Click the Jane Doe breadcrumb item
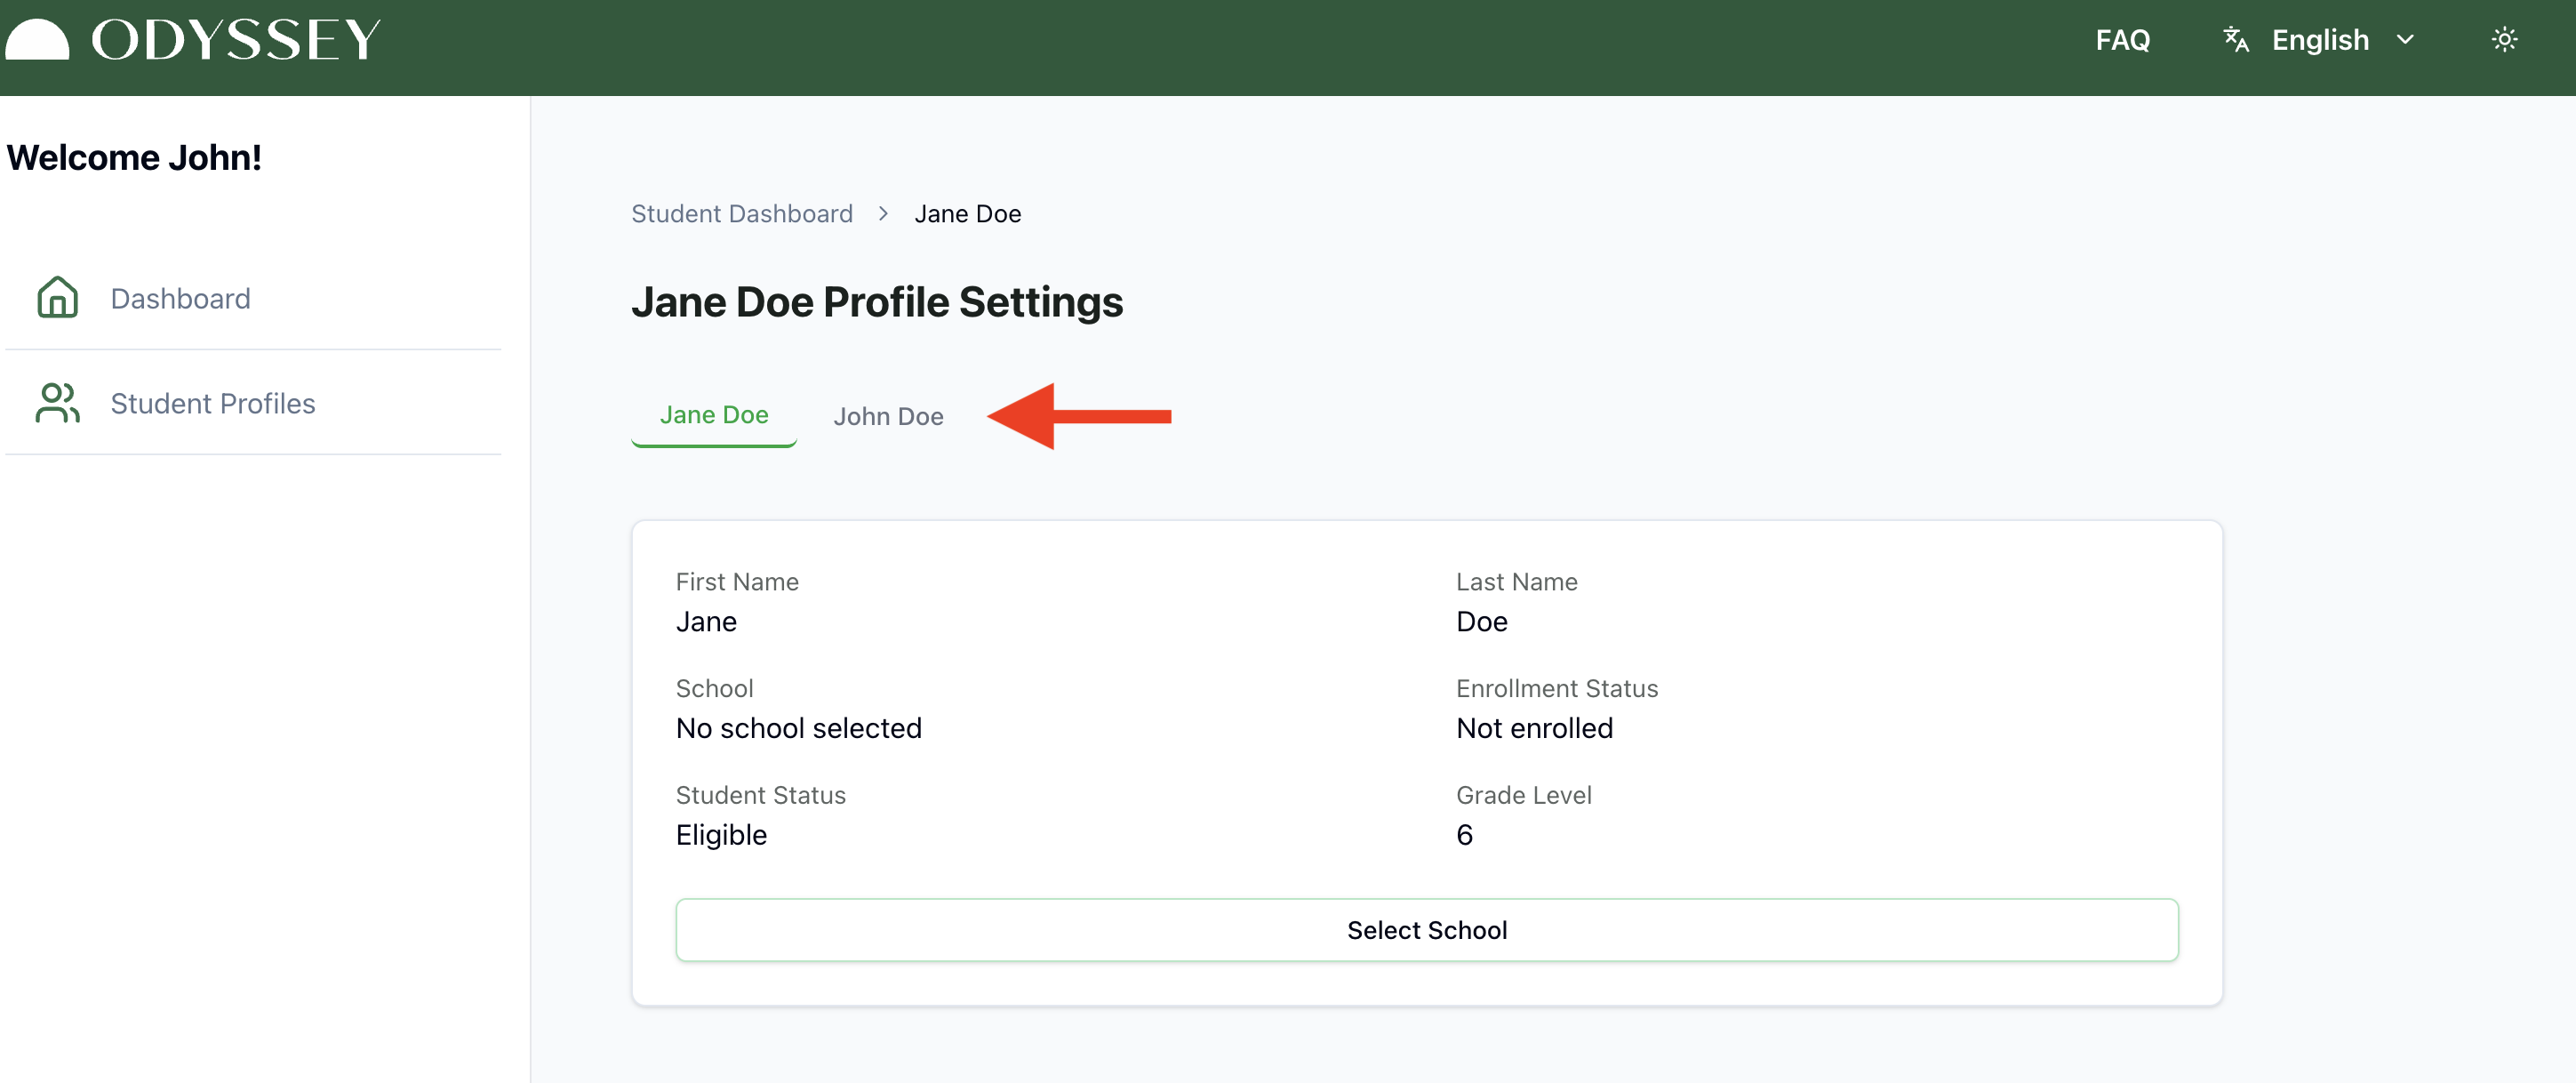This screenshot has height=1083, width=2576. click(x=967, y=214)
